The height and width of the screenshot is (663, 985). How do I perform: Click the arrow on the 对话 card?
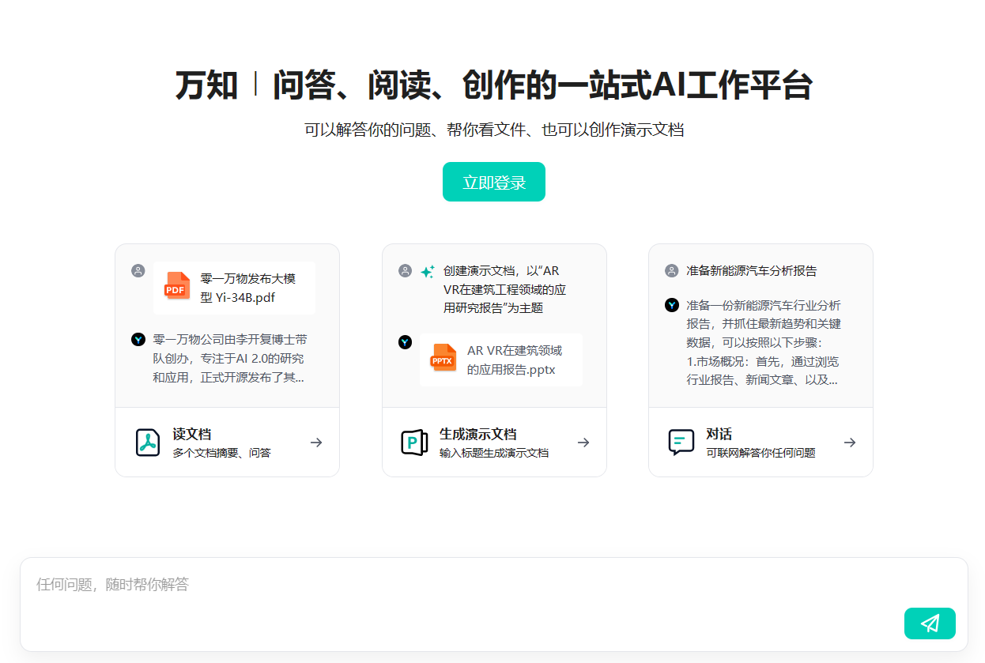click(x=850, y=442)
